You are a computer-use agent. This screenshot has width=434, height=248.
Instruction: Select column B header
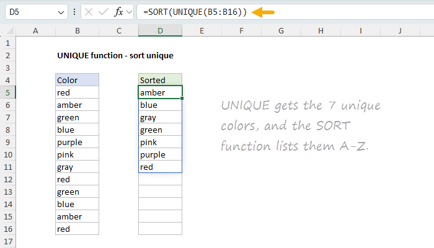(x=77, y=31)
